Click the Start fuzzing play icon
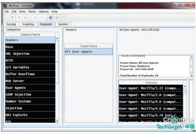Image resolution: width=196 pixels, height=134 pixels. click(13, 18)
